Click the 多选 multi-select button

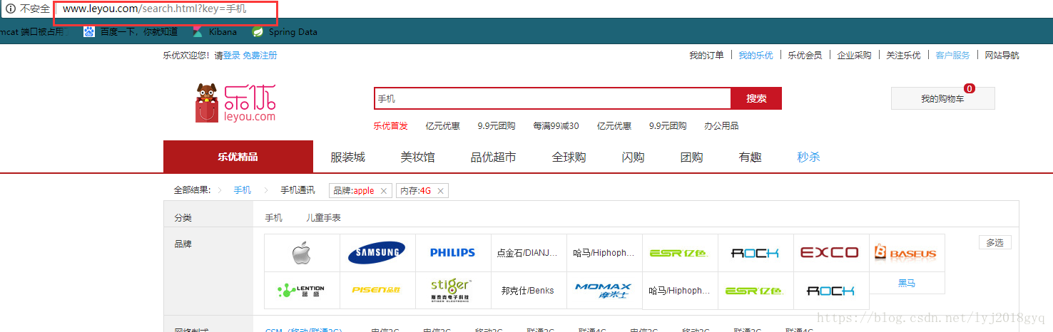994,243
